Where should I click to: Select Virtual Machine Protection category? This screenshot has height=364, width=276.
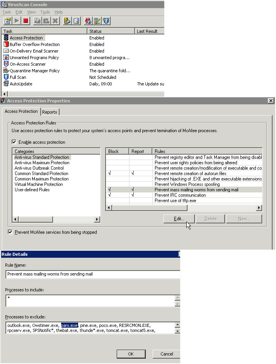tap(39, 184)
